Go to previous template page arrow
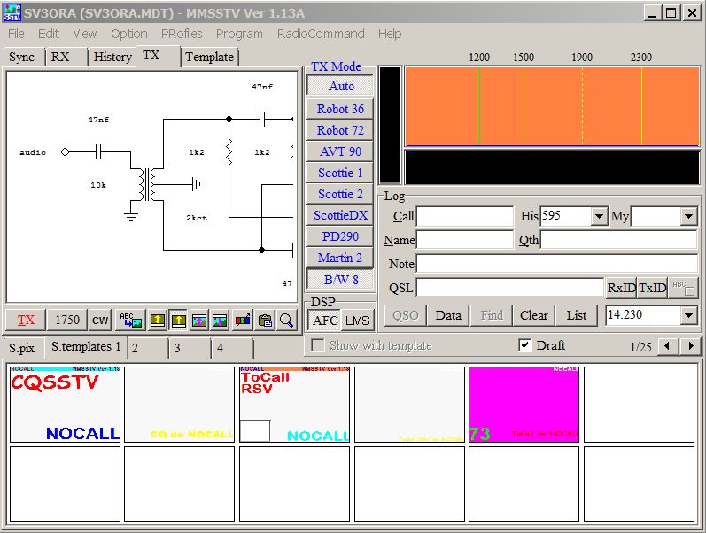Image resolution: width=706 pixels, height=533 pixels. pos(667,346)
